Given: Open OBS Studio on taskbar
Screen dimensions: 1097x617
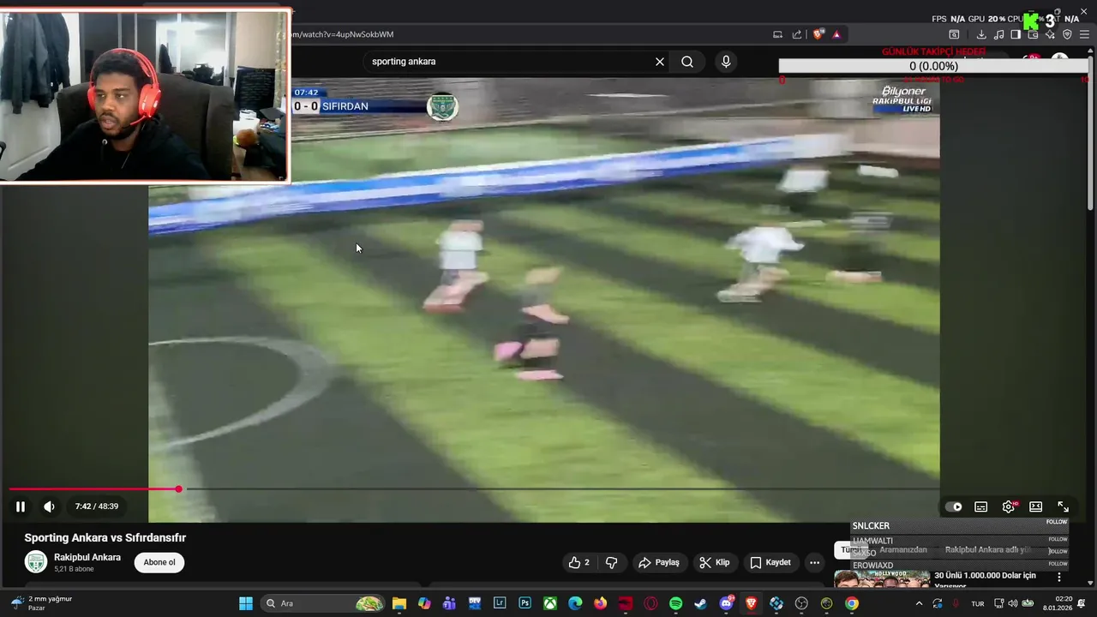Looking at the screenshot, I should point(801,603).
